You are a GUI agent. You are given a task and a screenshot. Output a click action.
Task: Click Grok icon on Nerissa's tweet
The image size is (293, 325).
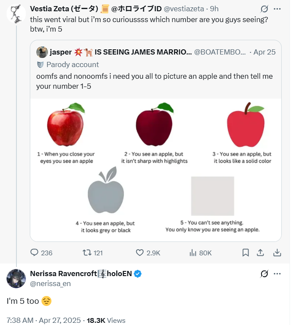(x=264, y=274)
